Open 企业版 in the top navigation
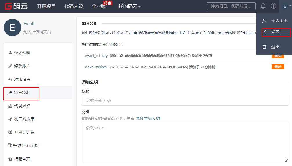Screen dimensions: 292x166 coord(99,6)
